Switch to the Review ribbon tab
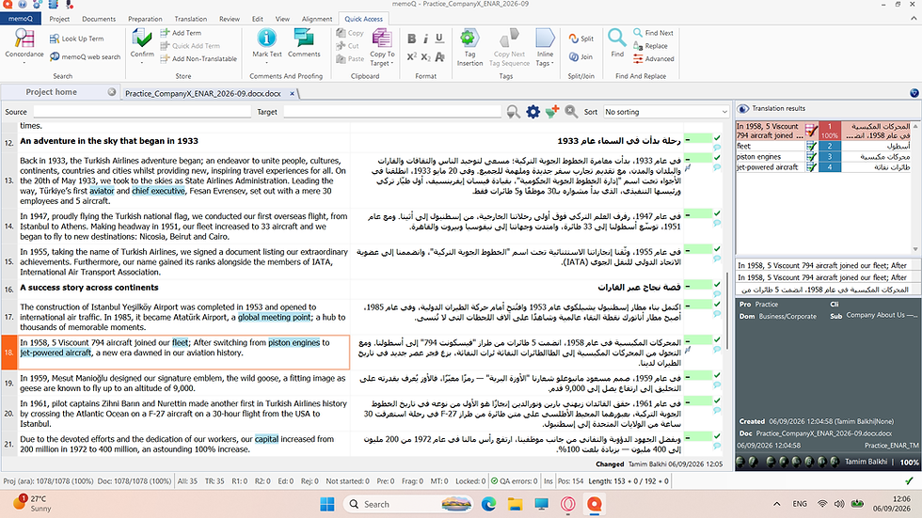This screenshot has height=518, width=922. pyautogui.click(x=230, y=19)
